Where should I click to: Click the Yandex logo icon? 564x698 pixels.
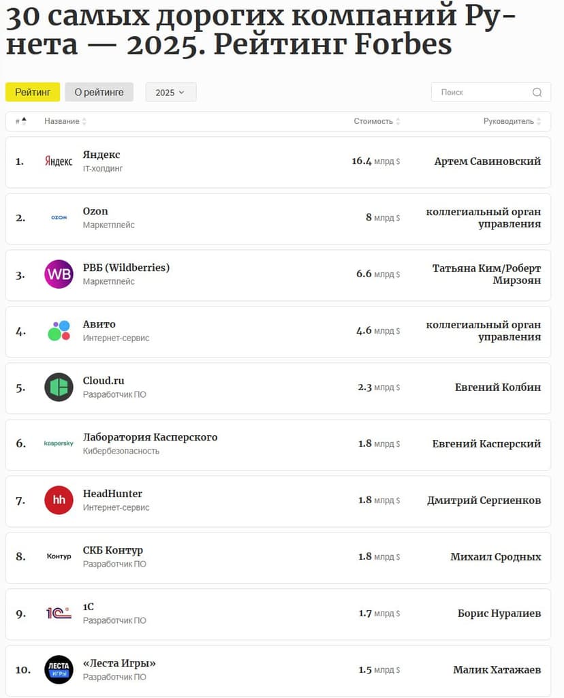click(x=59, y=161)
